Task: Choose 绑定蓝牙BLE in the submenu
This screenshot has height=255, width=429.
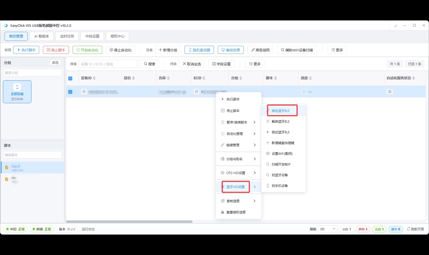Action: [283, 111]
